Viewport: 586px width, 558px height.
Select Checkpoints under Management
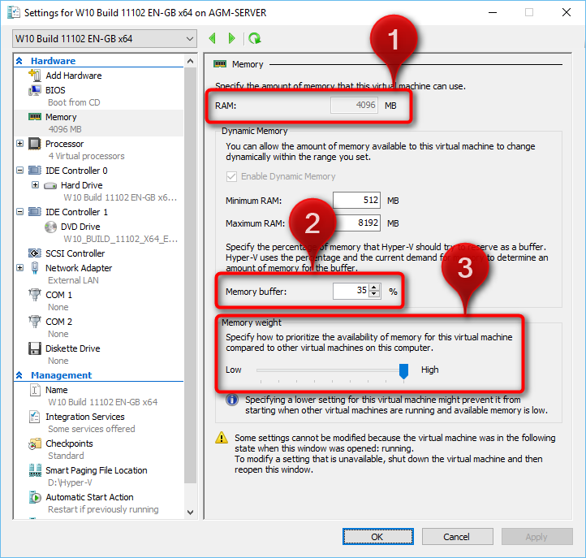(69, 443)
